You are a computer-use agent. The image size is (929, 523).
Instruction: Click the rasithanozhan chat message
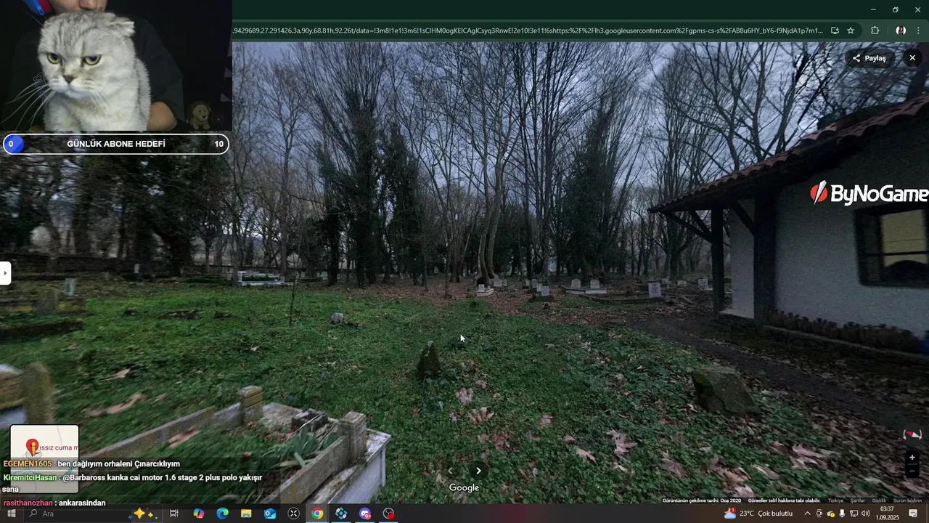point(54,503)
